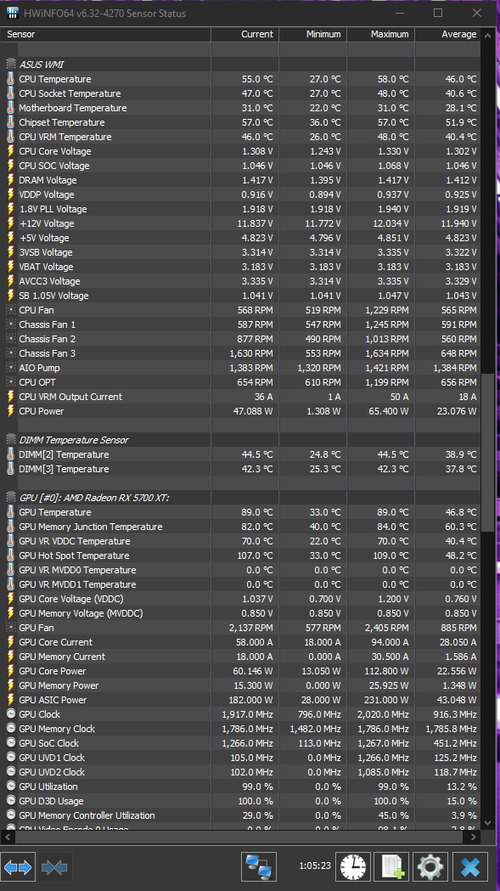Reset the elapsed time clock icon
Image resolution: width=500 pixels, height=891 pixels.
point(353,867)
